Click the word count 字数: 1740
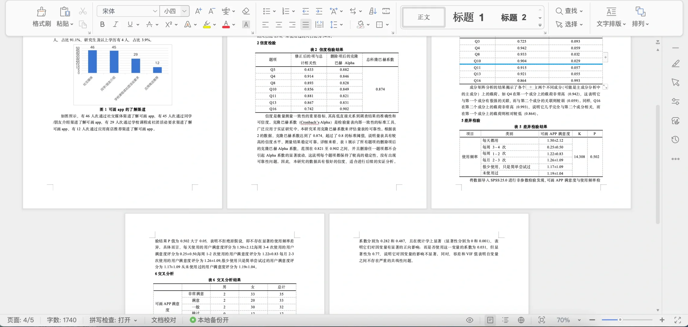Image resolution: width=688 pixels, height=327 pixels. point(61,320)
